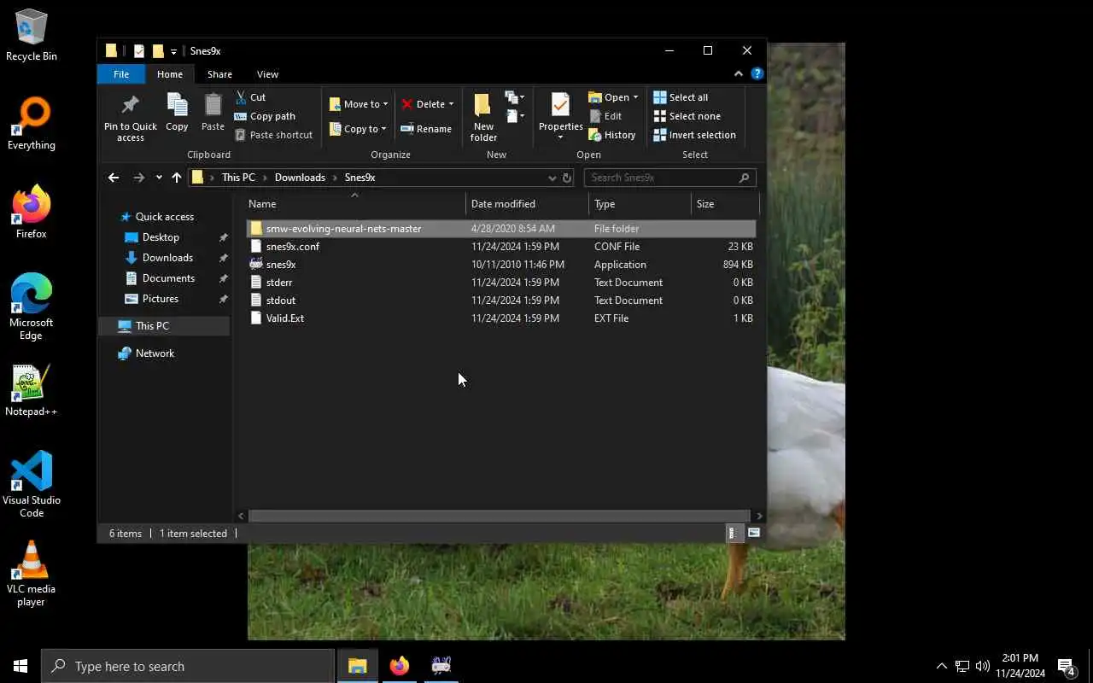Open Desktop in navigation pane
The image size is (1093, 683).
(x=161, y=237)
